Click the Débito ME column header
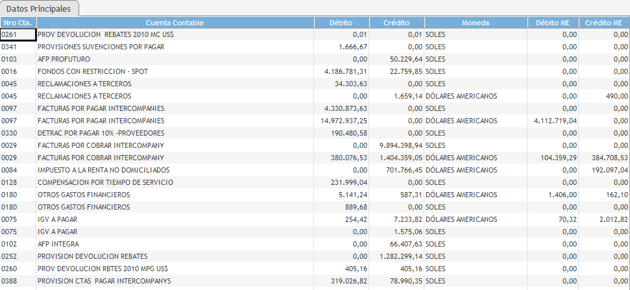This screenshot has height=290, width=630. 552,23
